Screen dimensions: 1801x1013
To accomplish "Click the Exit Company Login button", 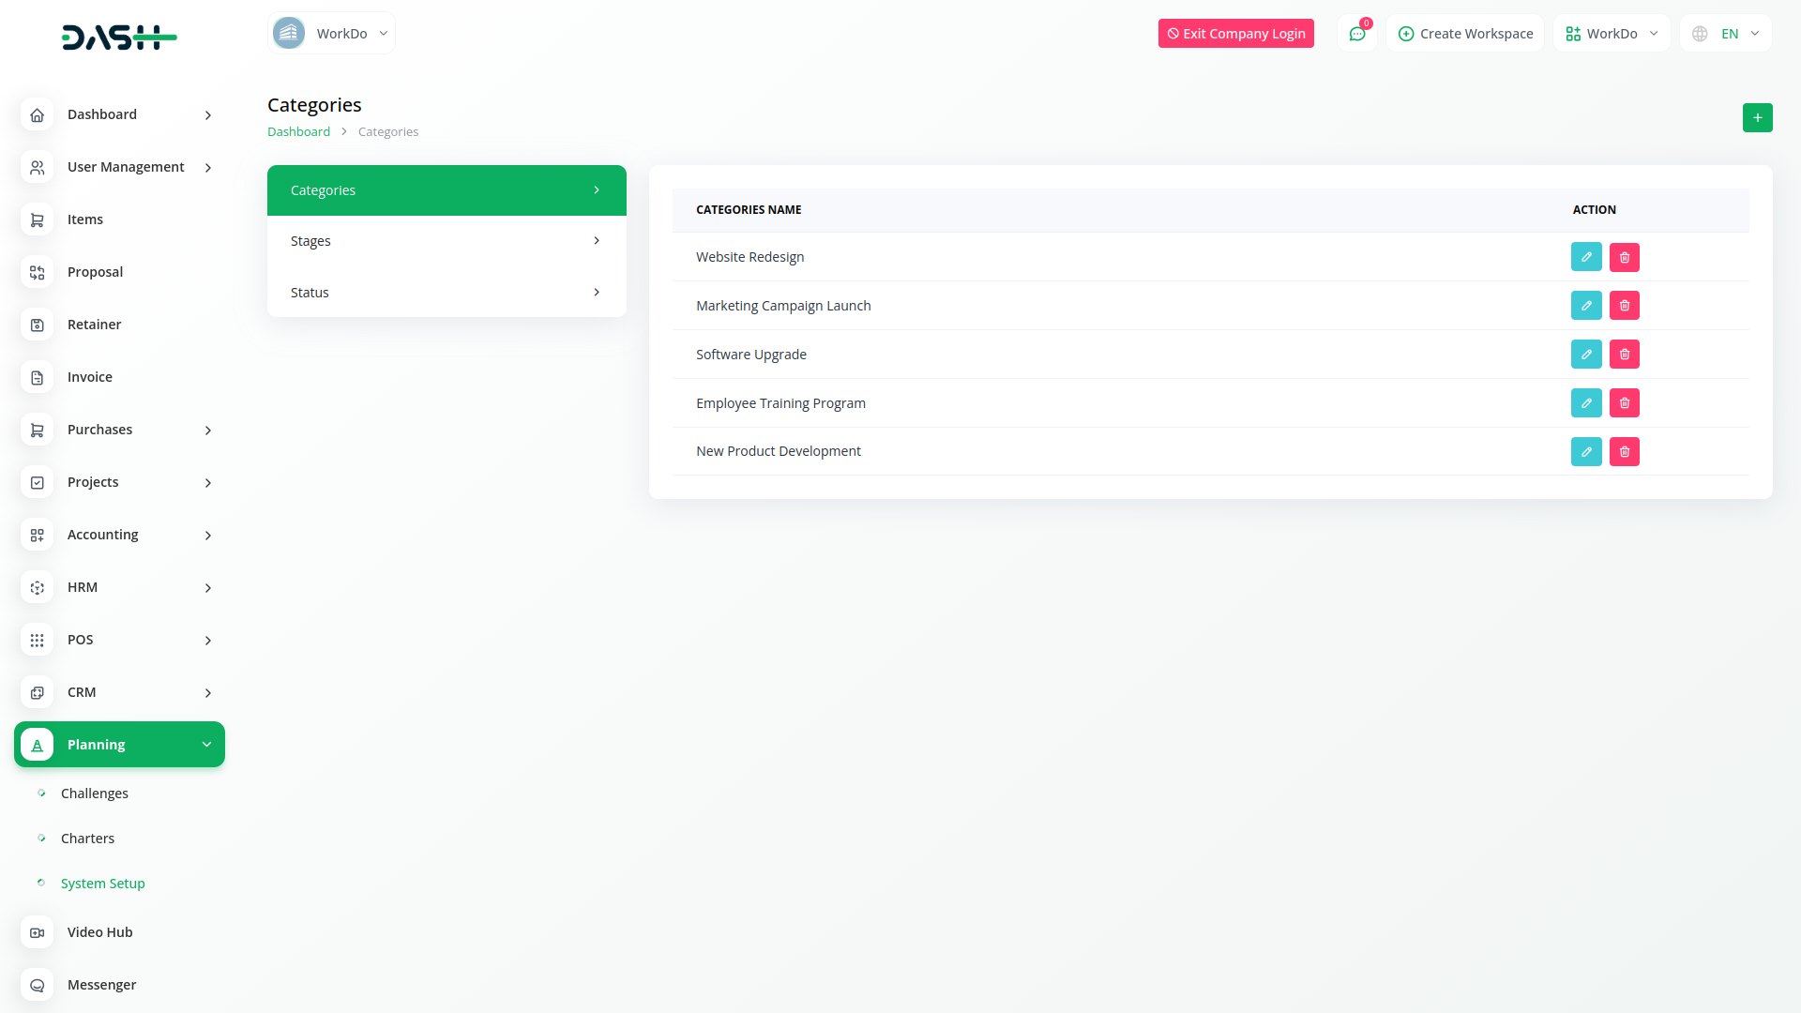I will 1235,34.
